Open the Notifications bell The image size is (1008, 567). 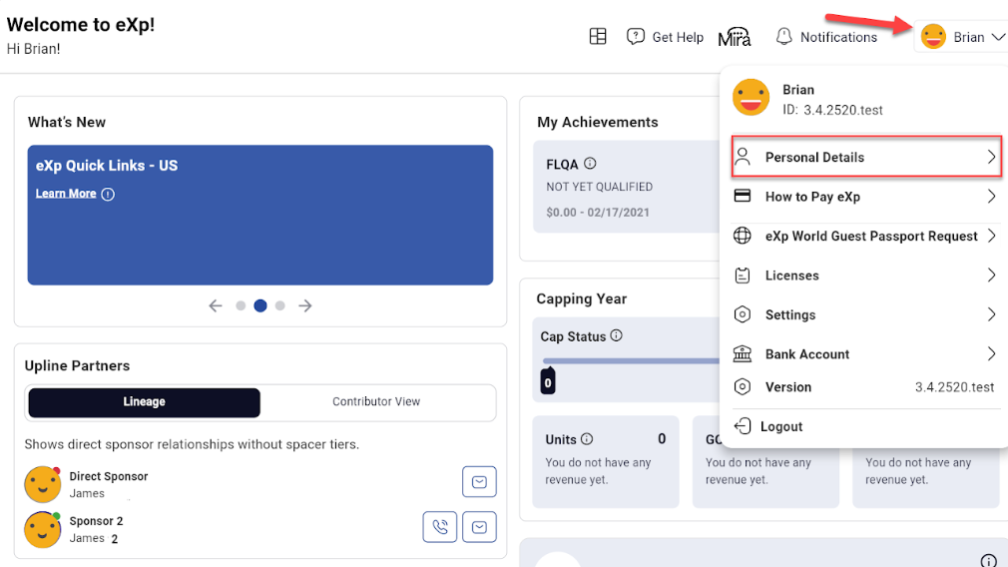pos(826,37)
